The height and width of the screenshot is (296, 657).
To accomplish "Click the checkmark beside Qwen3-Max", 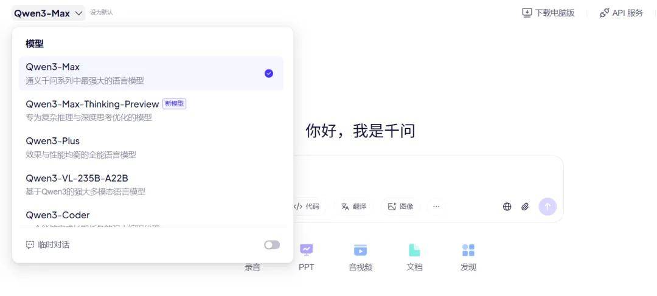I will [x=269, y=74].
